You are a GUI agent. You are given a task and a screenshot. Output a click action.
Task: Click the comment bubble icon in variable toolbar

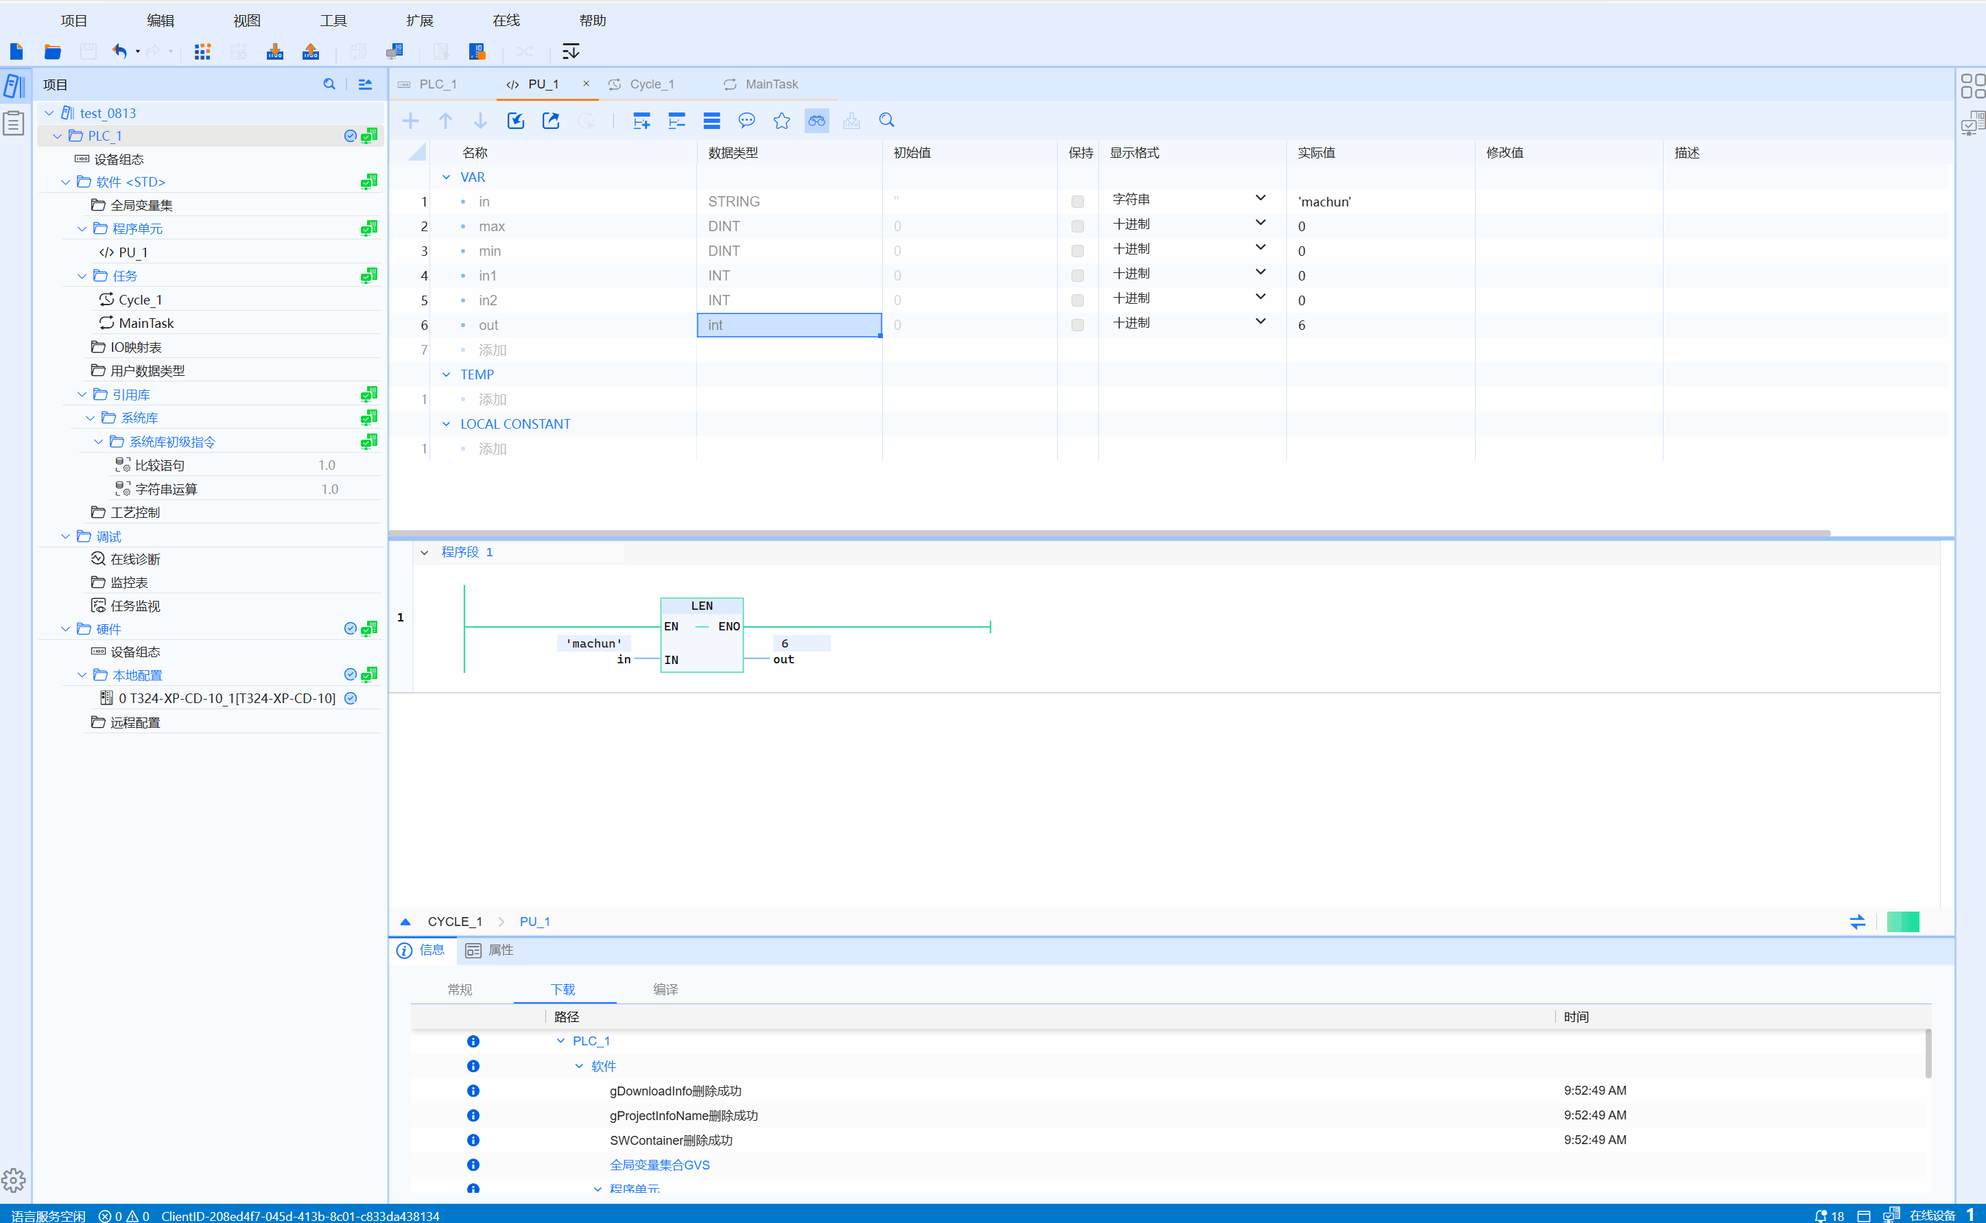[746, 121]
